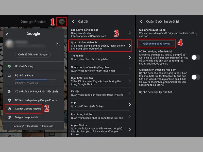This screenshot has height=152, width=203.
Task: Select Sao lưu và đồng bộ hóa title
Action: click(85, 30)
